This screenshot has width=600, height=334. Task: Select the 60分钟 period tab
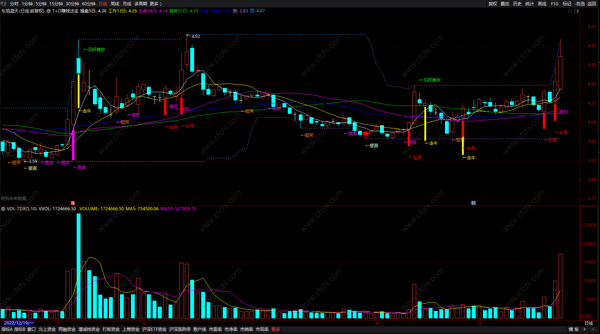pyautogui.click(x=89, y=4)
